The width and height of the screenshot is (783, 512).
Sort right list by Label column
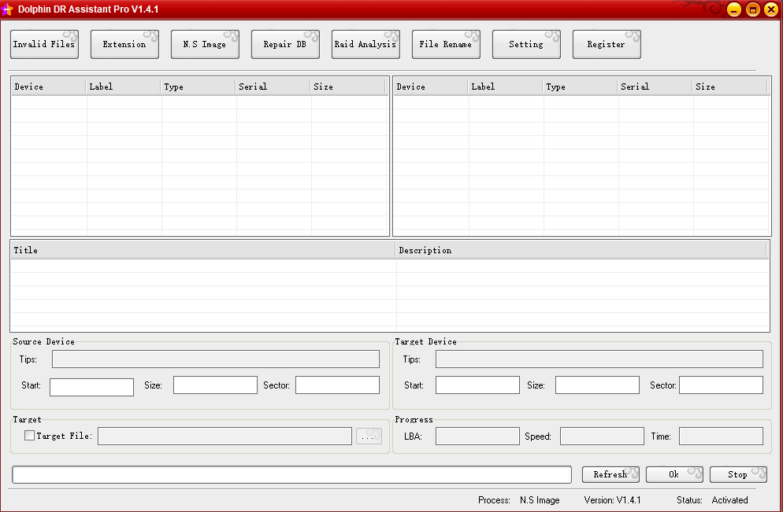pyautogui.click(x=506, y=87)
